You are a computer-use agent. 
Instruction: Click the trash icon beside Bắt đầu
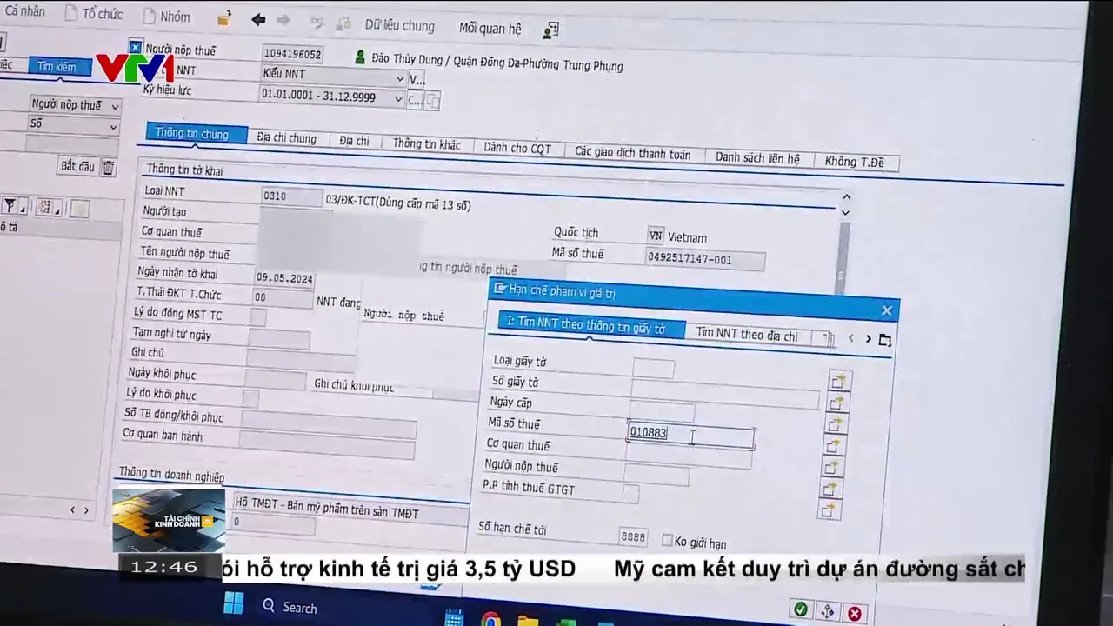[109, 168]
